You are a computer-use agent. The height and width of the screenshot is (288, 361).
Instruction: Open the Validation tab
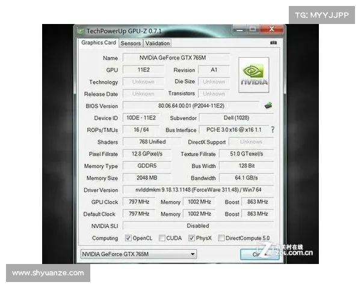click(158, 43)
